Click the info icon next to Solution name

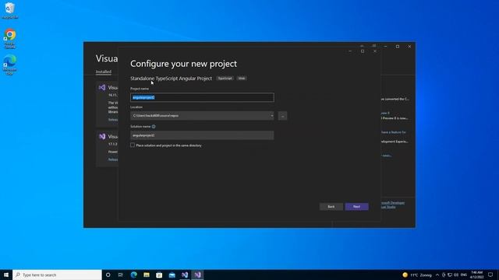(x=154, y=126)
